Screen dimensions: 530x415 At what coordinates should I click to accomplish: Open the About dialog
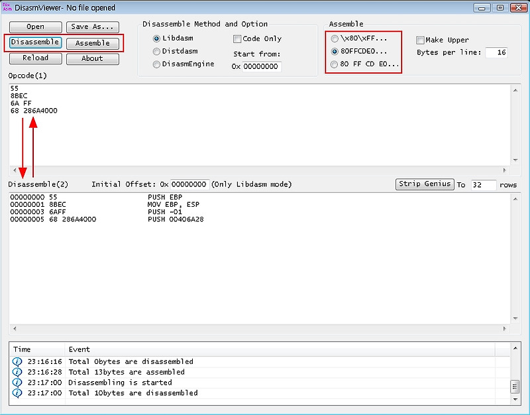[92, 58]
